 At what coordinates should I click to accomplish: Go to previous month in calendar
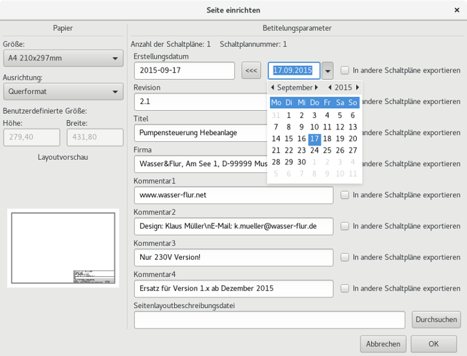click(272, 88)
